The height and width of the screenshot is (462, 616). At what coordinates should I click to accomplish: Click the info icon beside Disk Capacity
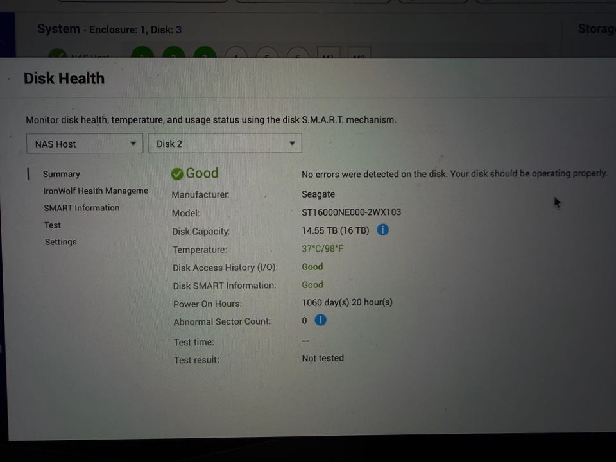382,230
